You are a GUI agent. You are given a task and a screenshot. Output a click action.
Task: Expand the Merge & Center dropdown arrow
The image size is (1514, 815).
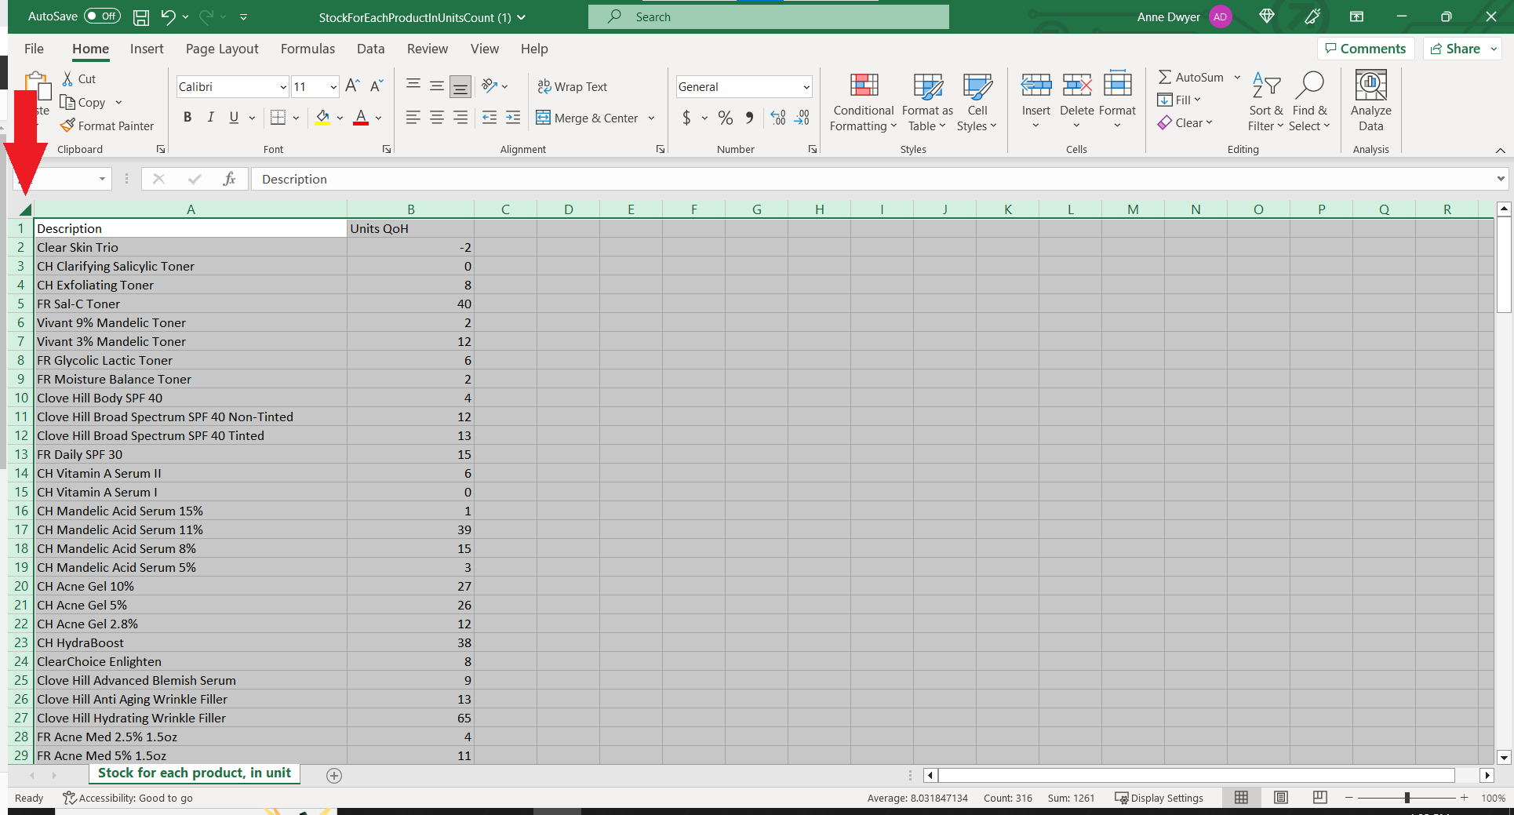point(651,118)
